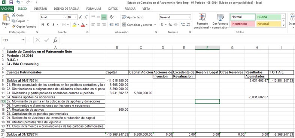Open Formato condicional menu

[202, 21]
